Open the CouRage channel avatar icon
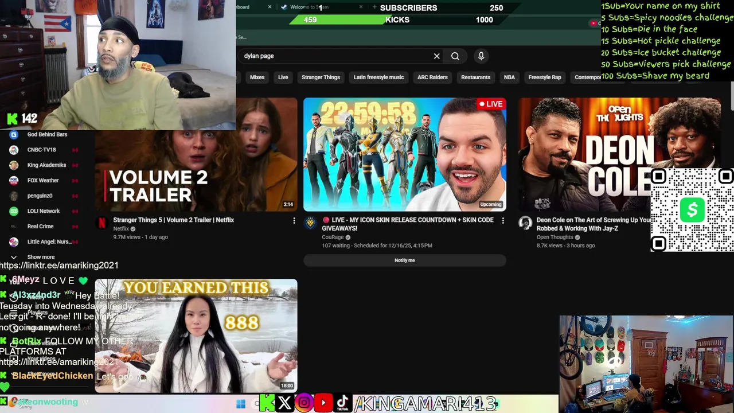734x413 pixels. (310, 223)
